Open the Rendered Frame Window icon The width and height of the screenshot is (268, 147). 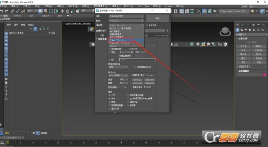click(209, 11)
